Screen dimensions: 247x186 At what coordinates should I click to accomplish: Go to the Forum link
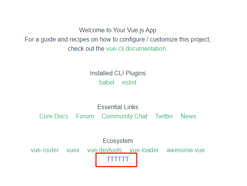(x=85, y=116)
